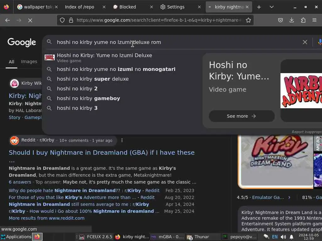Viewport: 322px width, 241px height.
Task: Close the Index of /repo tab
Action: pyautogui.click(x=104, y=7)
